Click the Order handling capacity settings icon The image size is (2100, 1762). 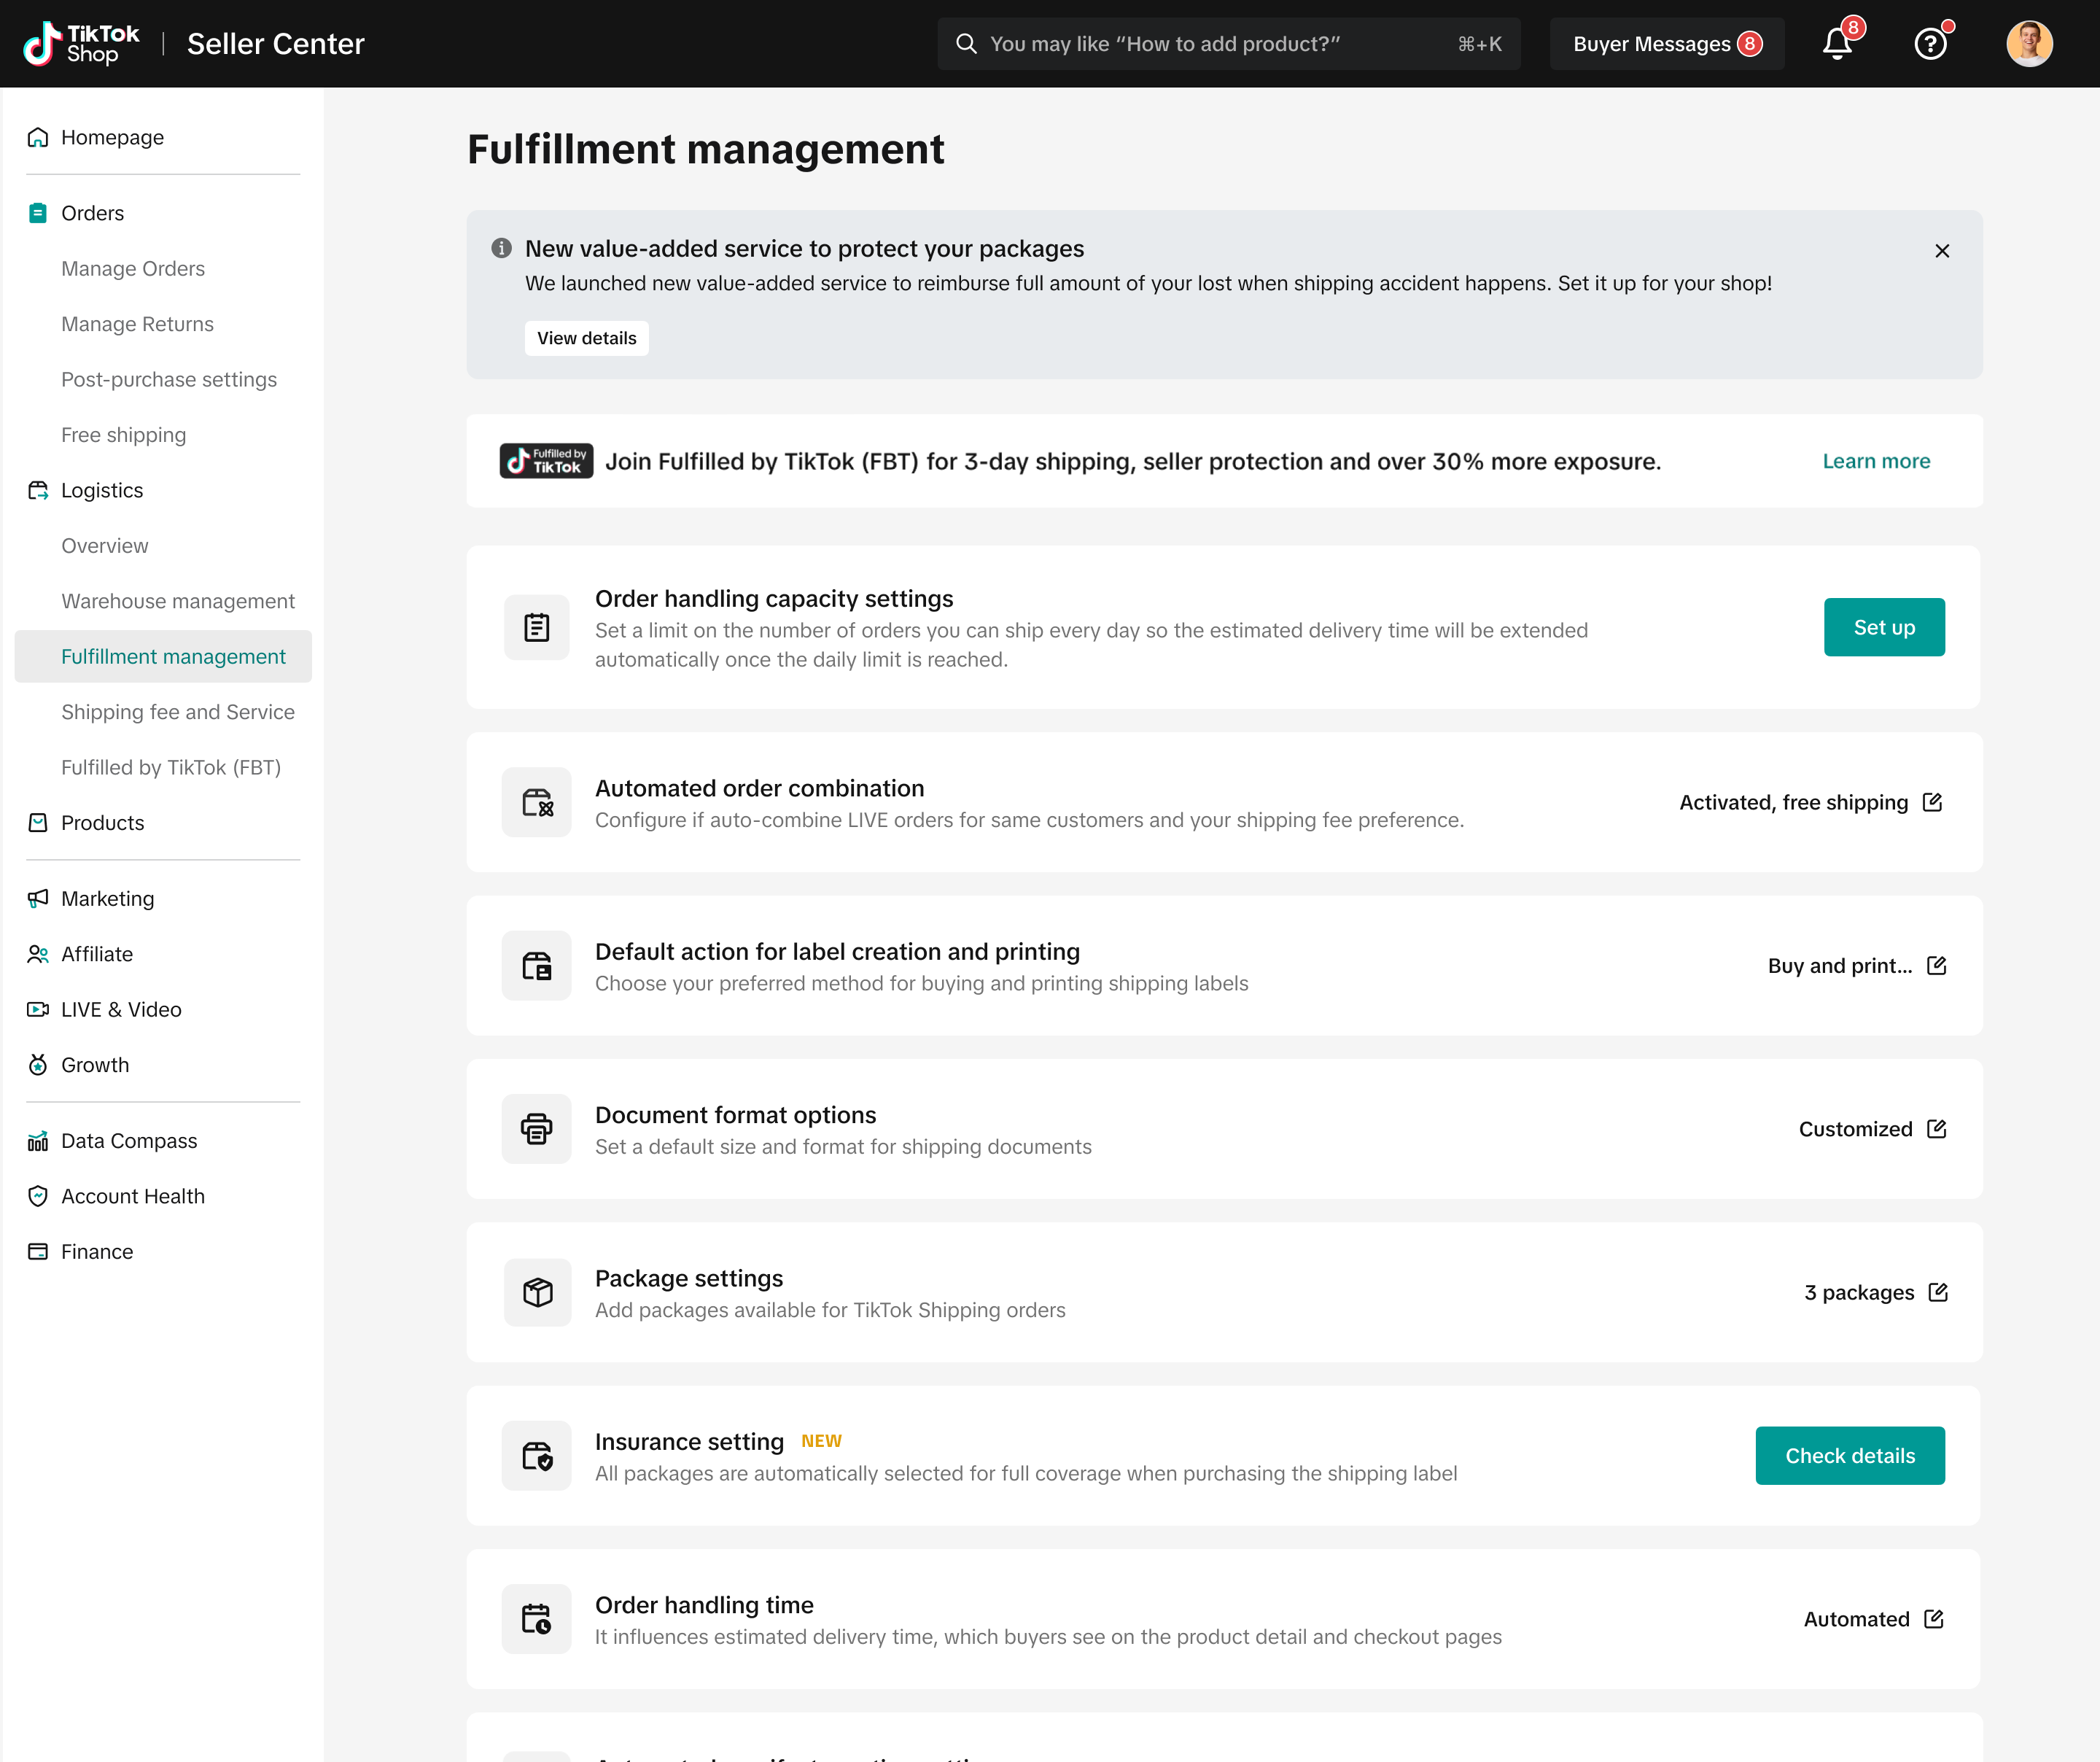tap(537, 627)
